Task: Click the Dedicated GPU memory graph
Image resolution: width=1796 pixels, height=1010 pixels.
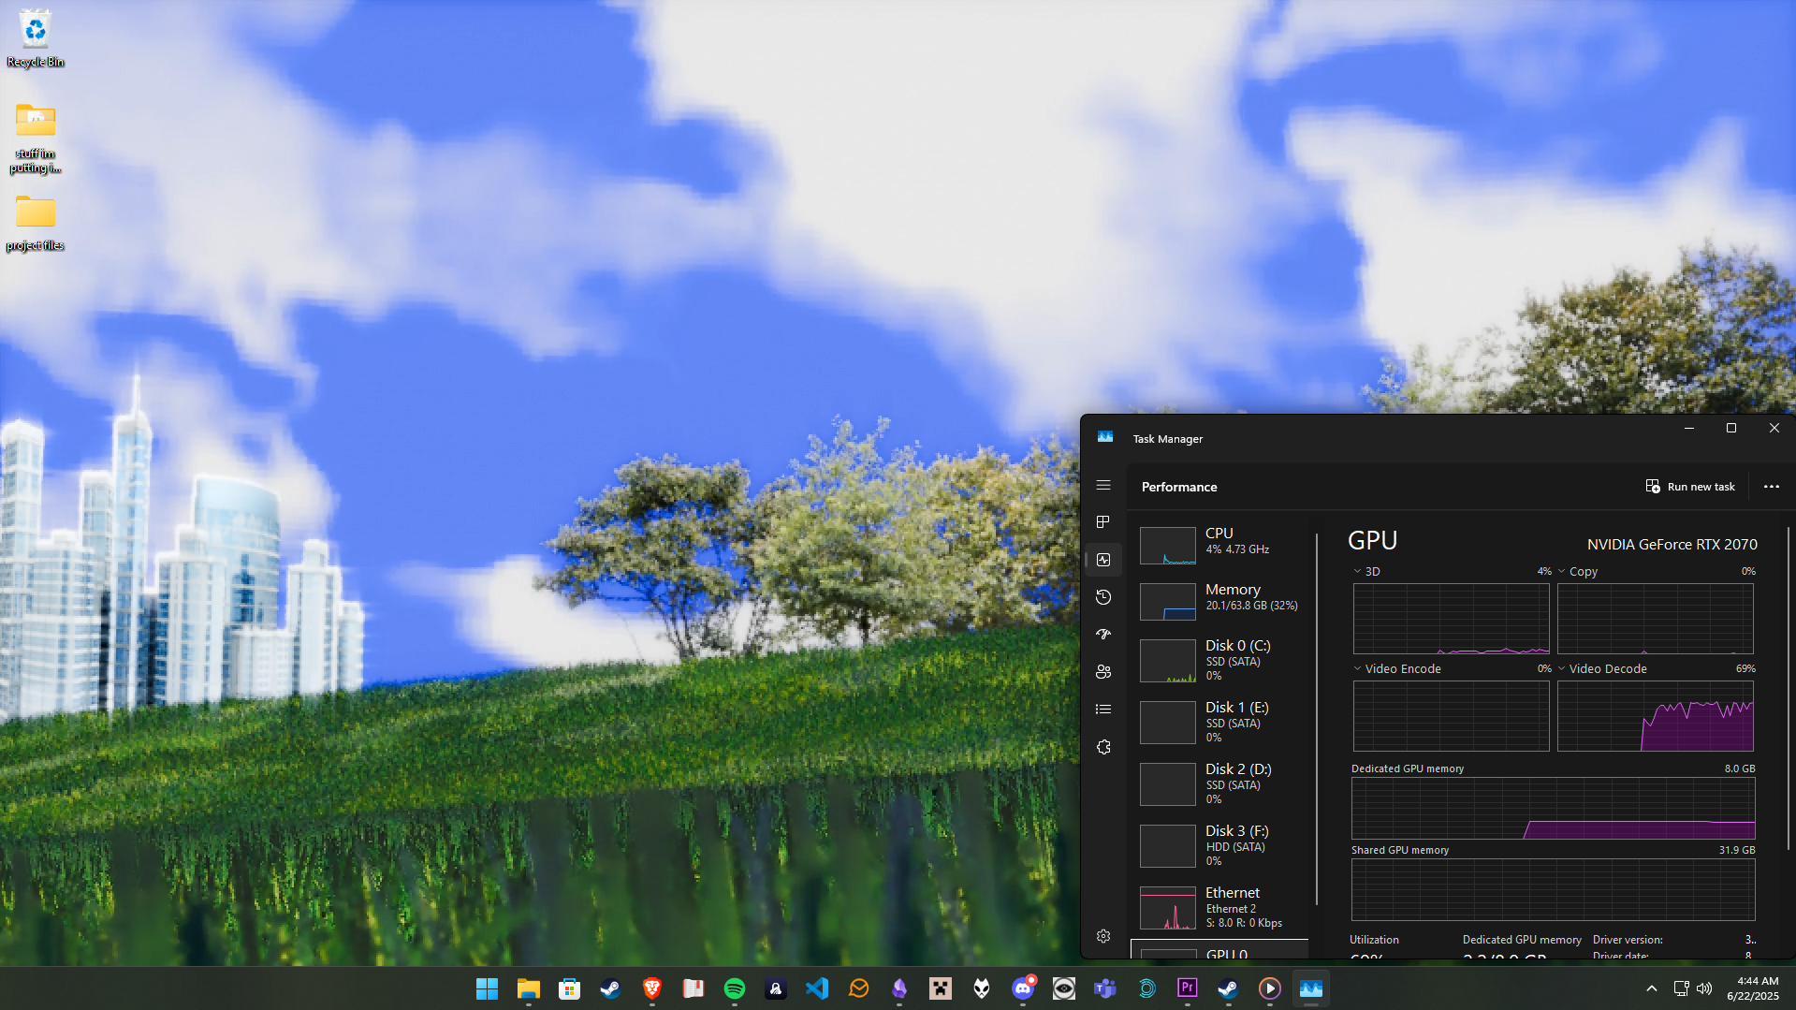Action: (x=1553, y=809)
